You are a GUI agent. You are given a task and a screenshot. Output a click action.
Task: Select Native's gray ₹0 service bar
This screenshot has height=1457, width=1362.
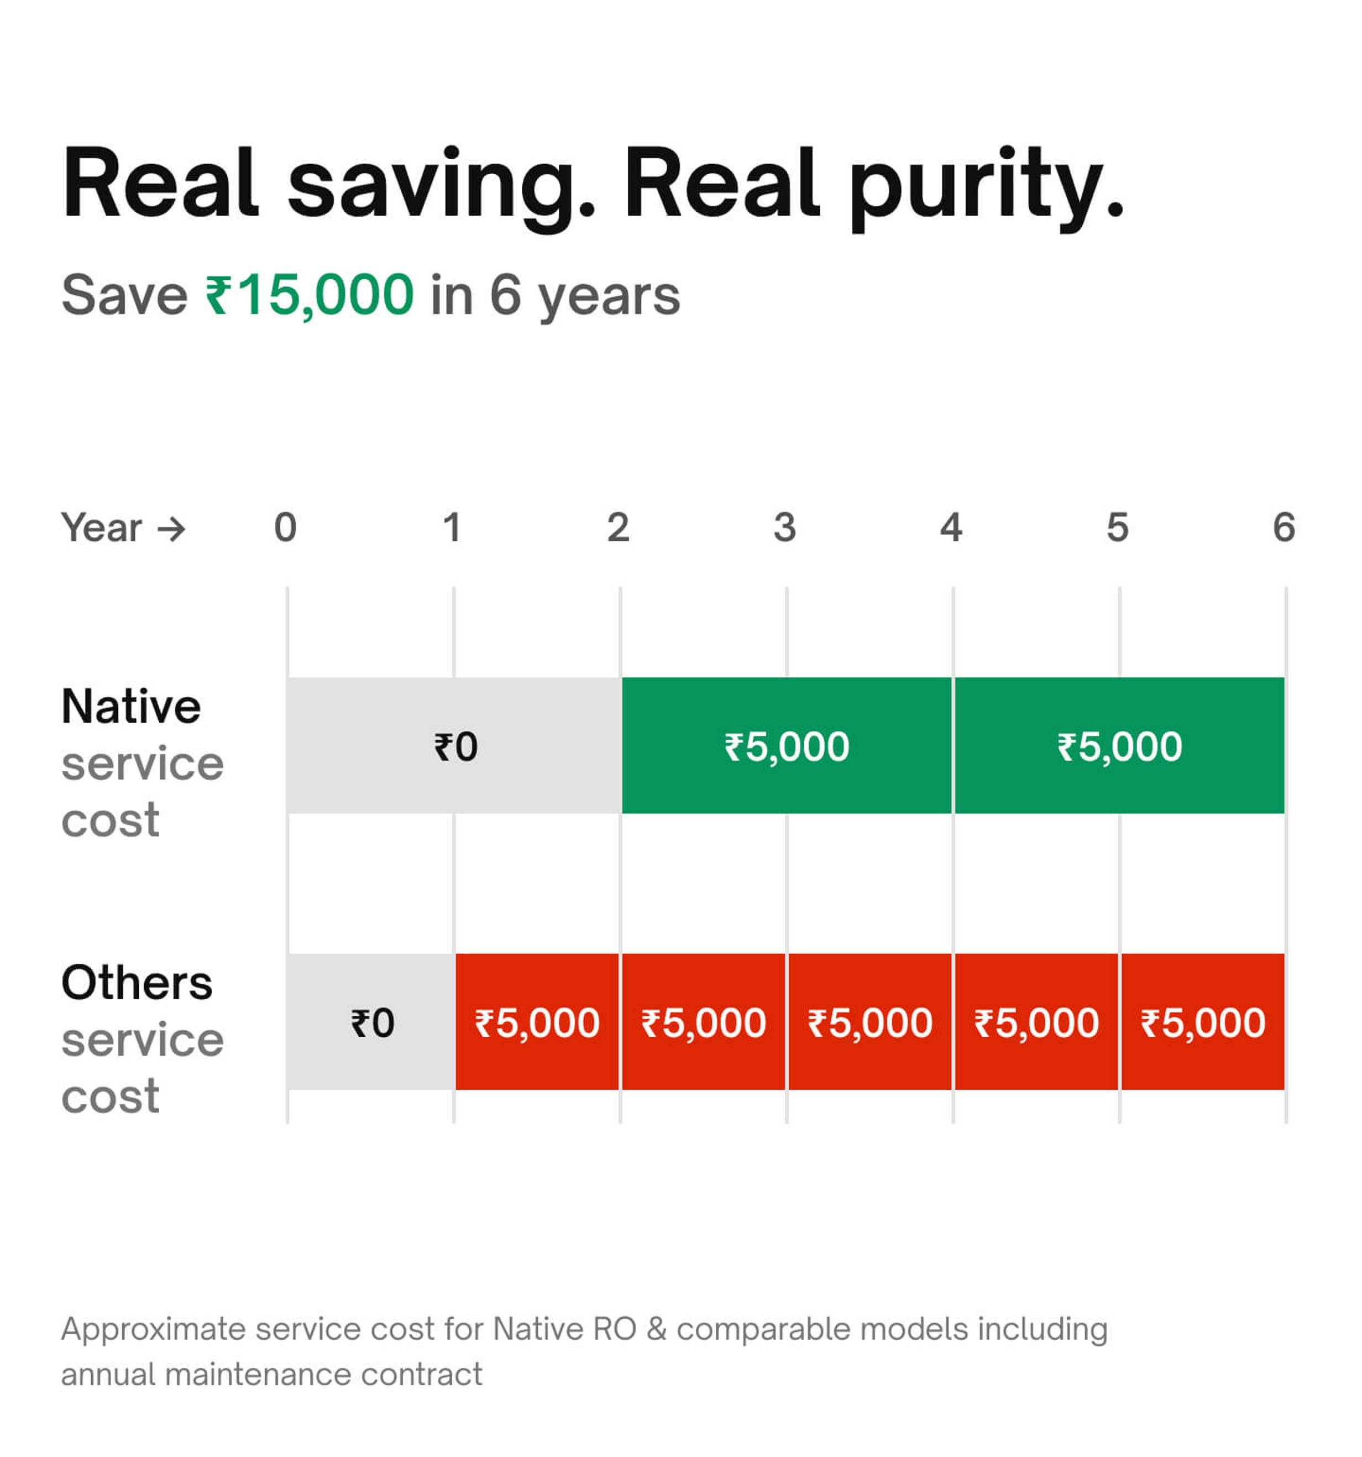click(454, 745)
